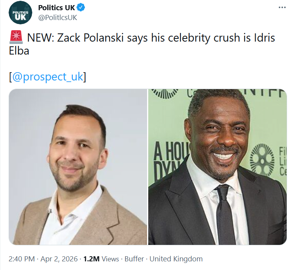
Task: Click the @PoliticsUK handle
Action: tap(57, 17)
